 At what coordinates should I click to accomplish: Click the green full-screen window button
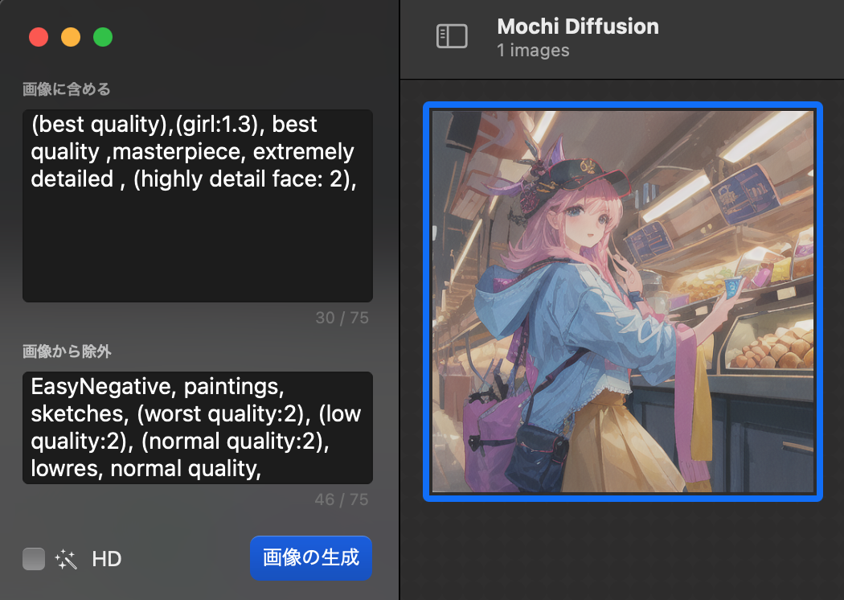(103, 37)
